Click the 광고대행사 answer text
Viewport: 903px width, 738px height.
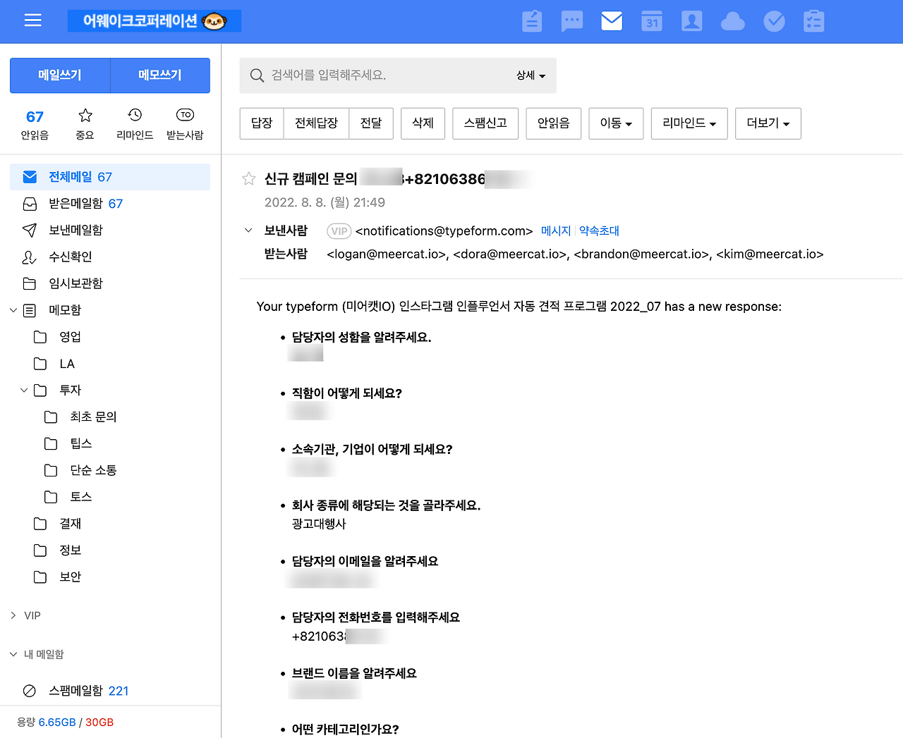pyautogui.click(x=319, y=524)
